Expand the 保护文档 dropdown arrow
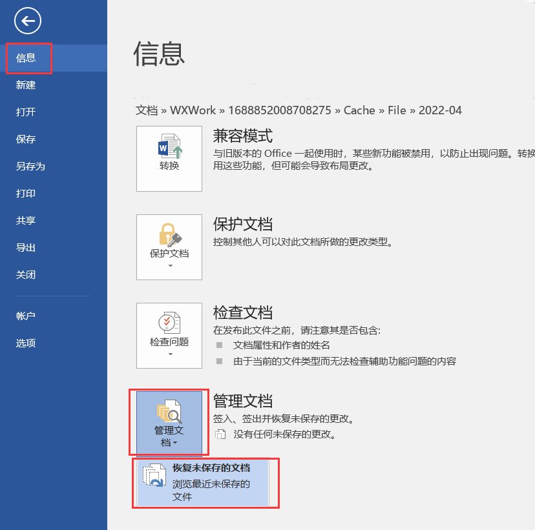 pyautogui.click(x=171, y=266)
